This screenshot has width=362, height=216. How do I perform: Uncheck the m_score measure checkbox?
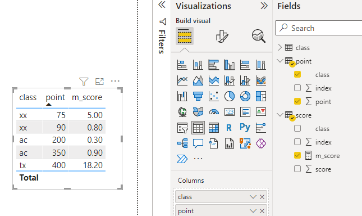(x=297, y=155)
